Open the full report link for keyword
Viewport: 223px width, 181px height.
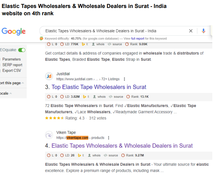pyautogui.click(x=138, y=39)
